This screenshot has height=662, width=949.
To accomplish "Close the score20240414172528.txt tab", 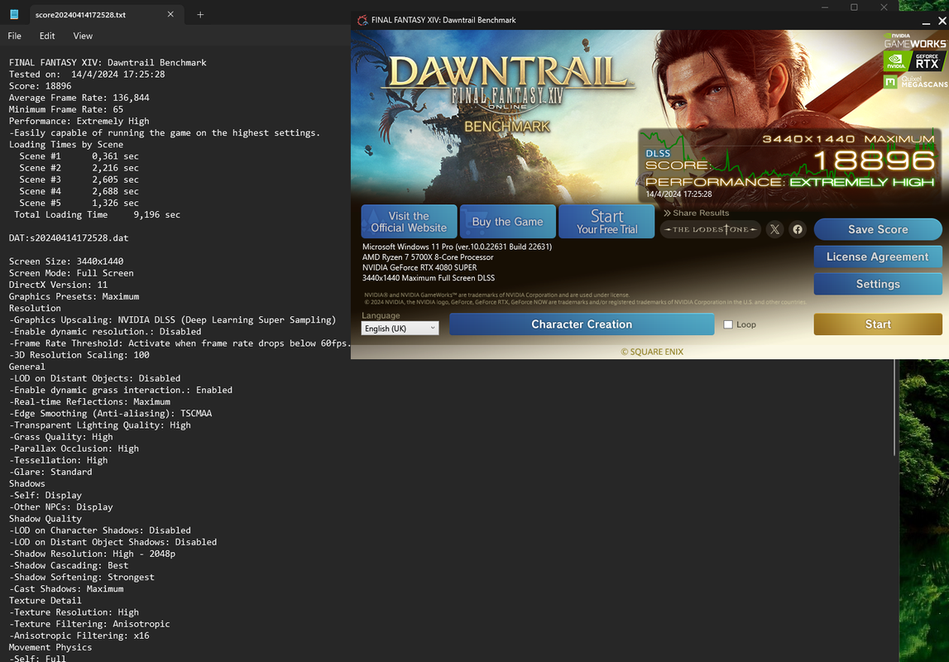I will tap(170, 14).
